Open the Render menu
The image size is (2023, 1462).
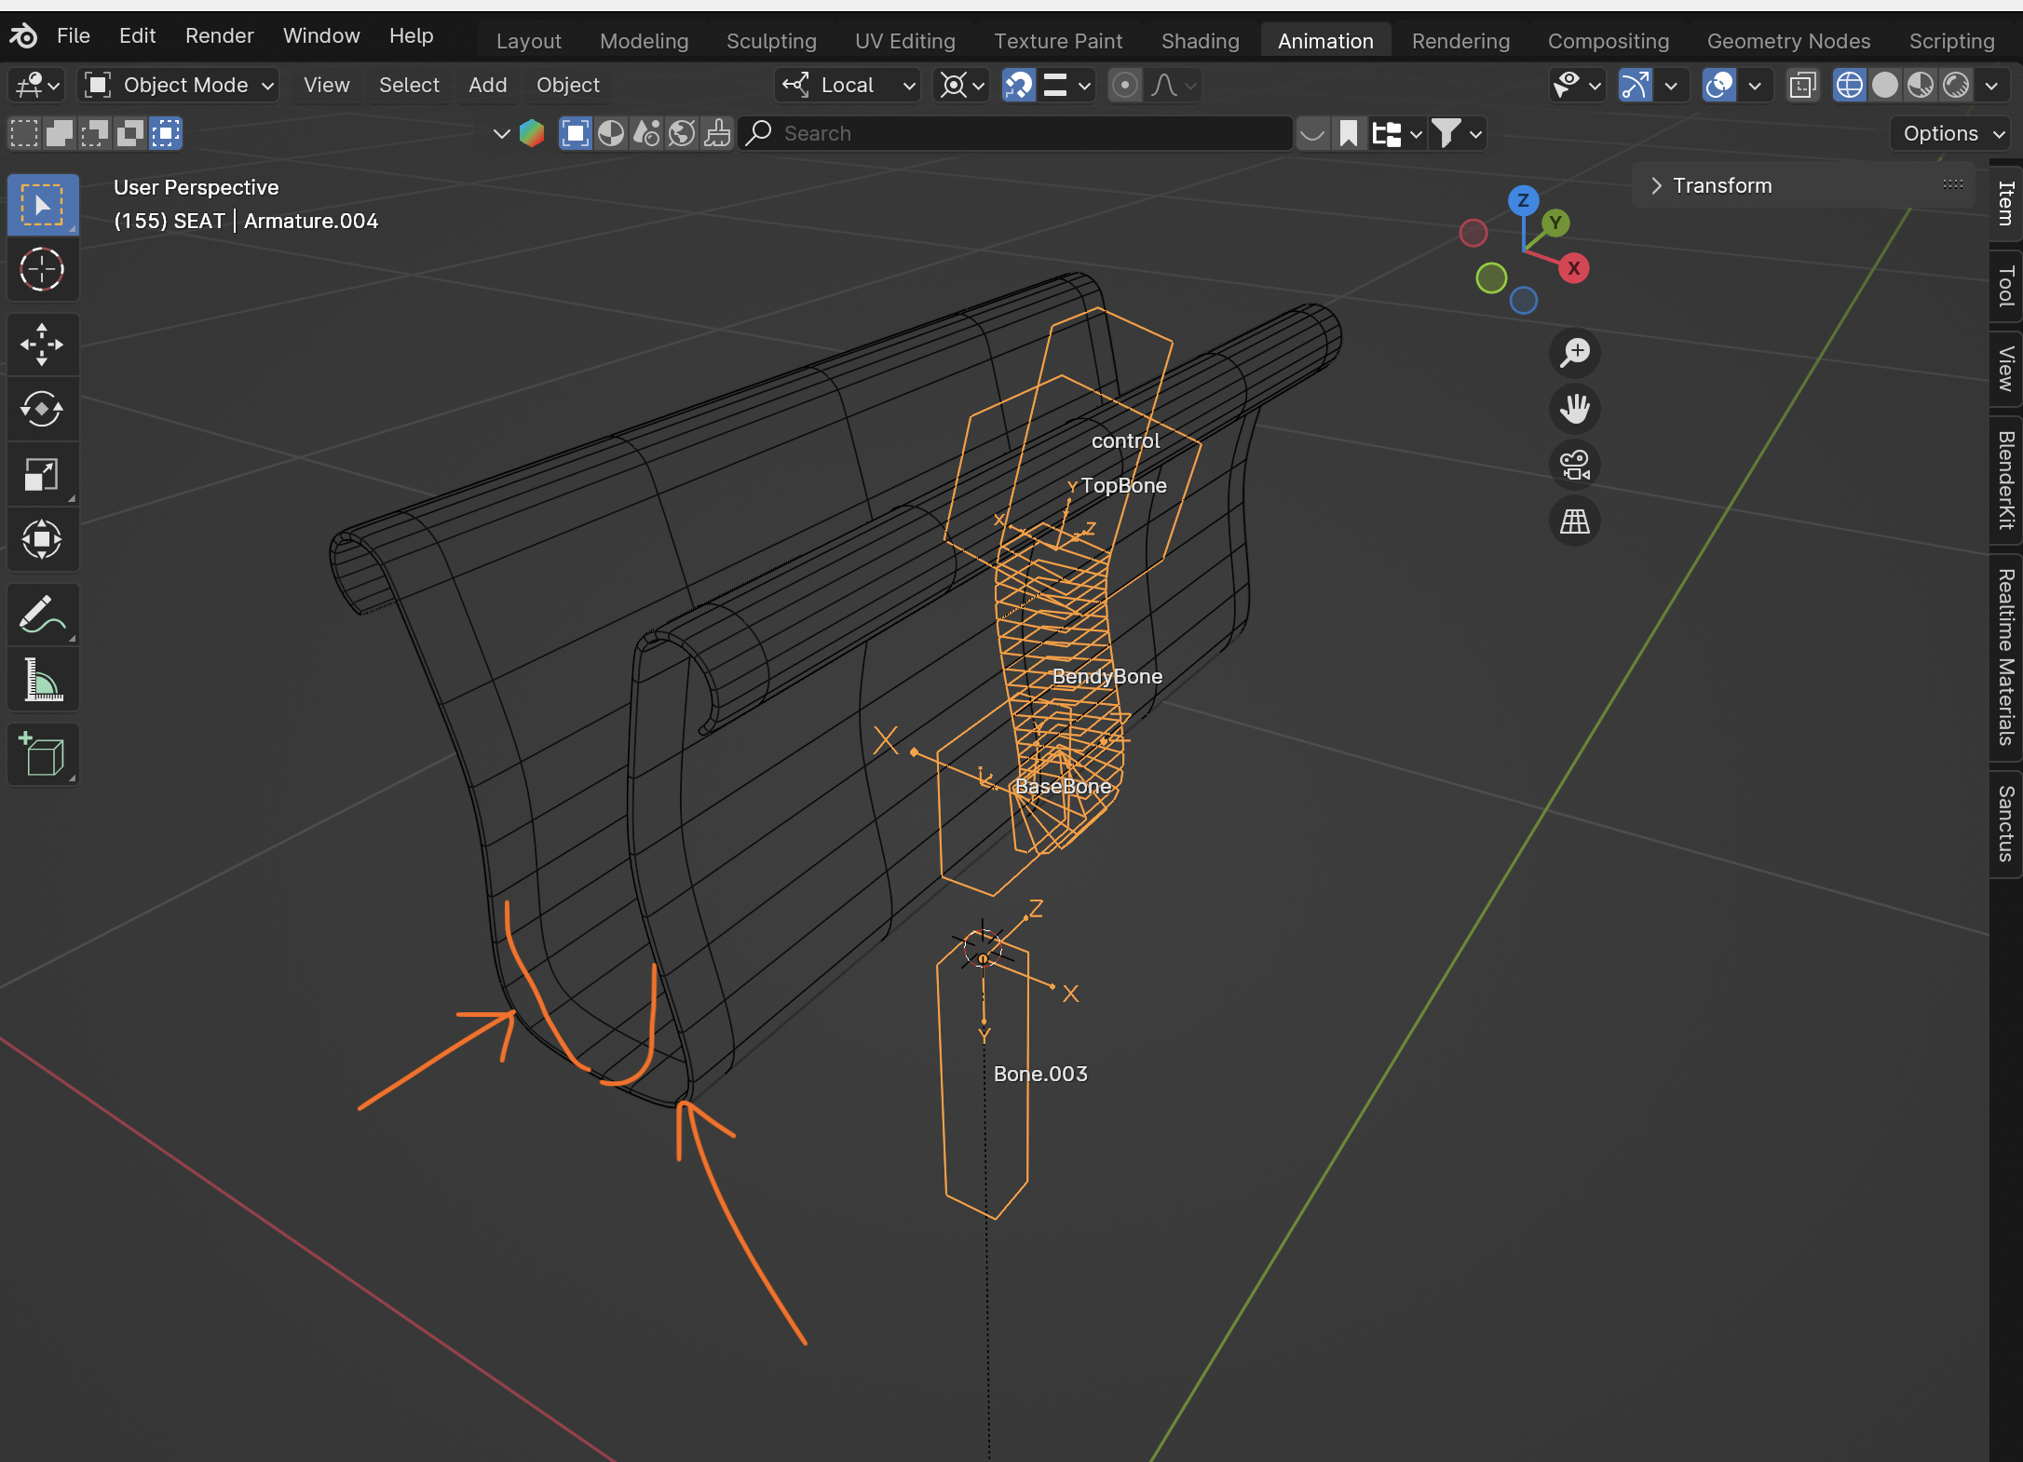(x=220, y=35)
